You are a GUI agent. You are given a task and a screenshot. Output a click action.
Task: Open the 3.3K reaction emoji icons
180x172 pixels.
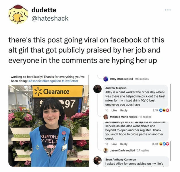click(x=164, y=144)
